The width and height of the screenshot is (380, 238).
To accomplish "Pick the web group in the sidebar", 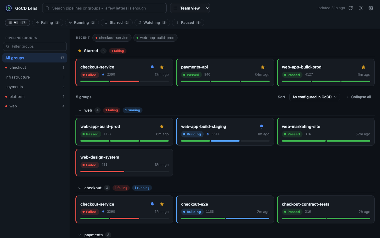I will pyautogui.click(x=35, y=106).
